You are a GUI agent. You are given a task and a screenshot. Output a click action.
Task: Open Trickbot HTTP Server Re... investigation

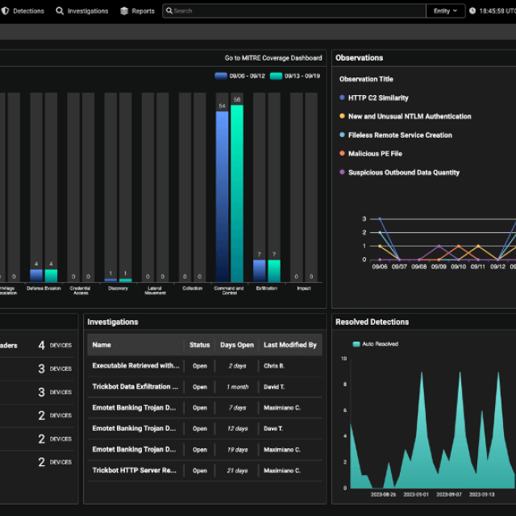[x=135, y=471]
